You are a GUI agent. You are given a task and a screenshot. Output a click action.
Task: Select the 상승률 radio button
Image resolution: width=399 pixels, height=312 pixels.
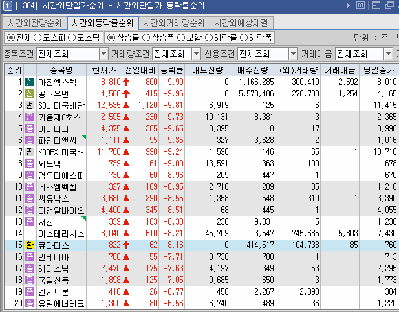[x=111, y=38]
